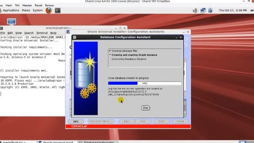Open the Places menu
This screenshot has height=143, width=254.
(x=26, y=10)
